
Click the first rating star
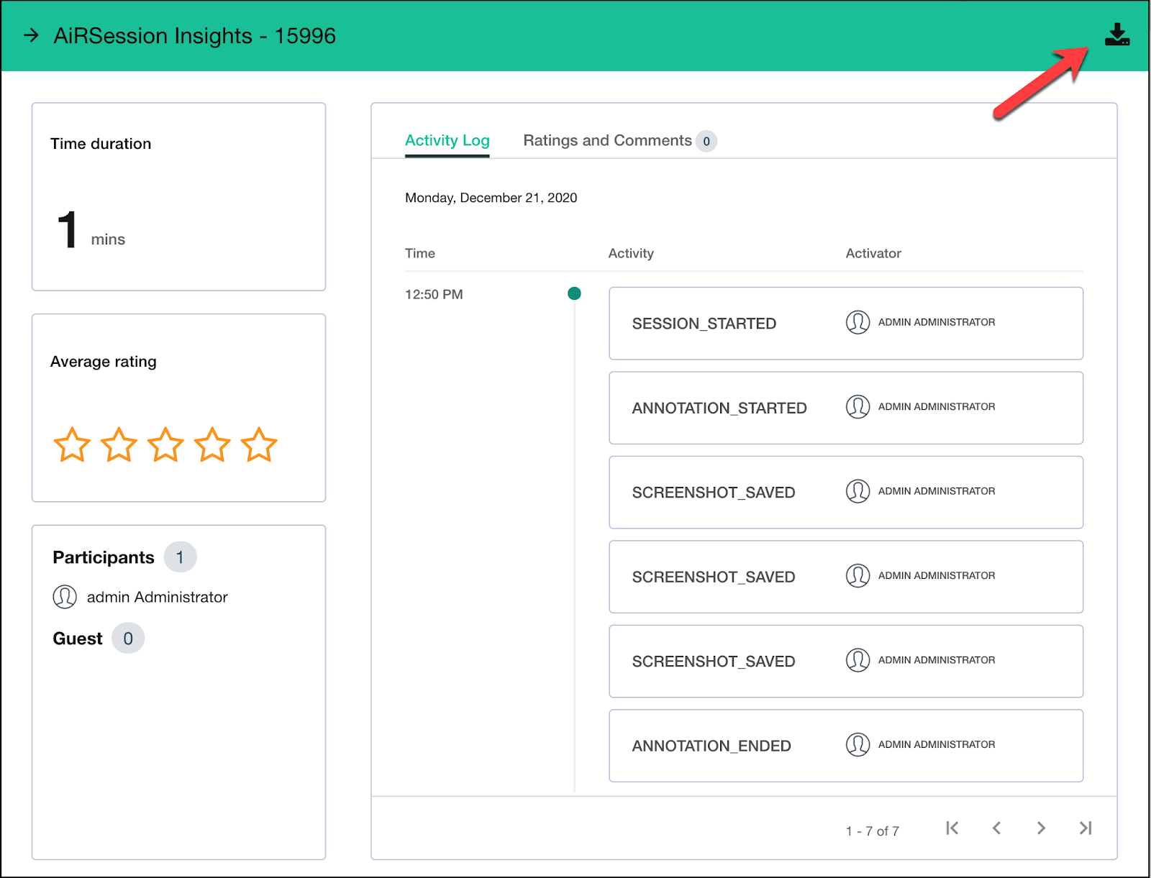(72, 444)
